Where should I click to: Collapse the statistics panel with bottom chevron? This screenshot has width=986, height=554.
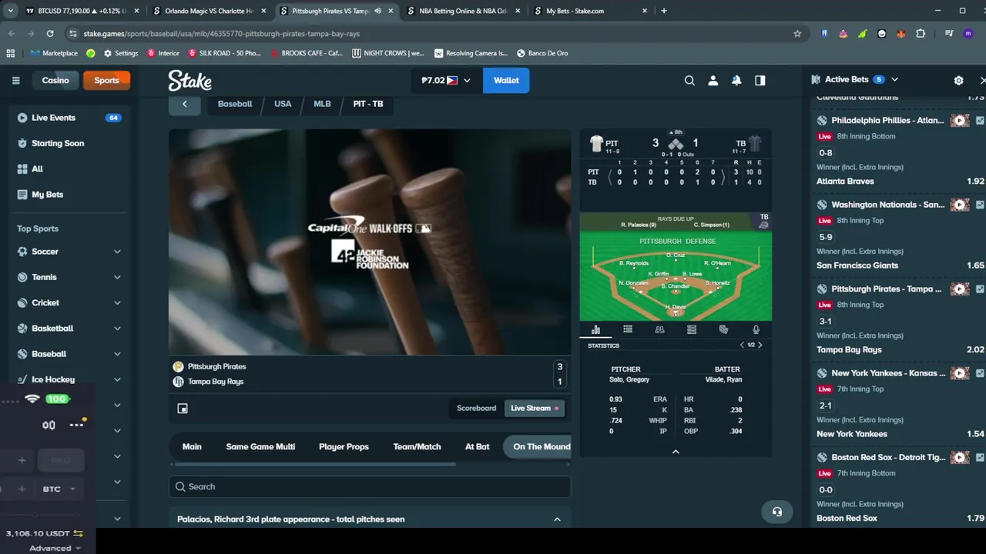coord(676,452)
